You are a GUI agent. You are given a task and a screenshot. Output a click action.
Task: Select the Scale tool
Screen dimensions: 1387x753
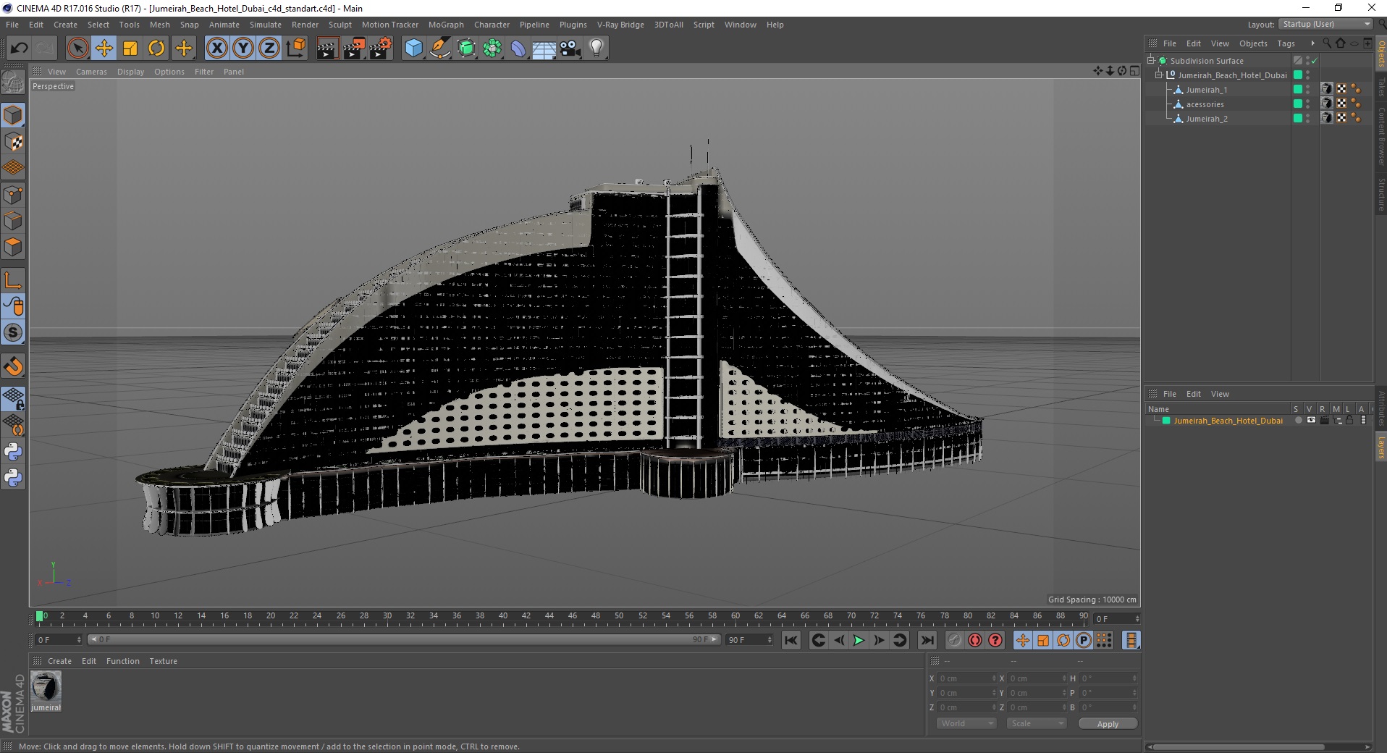pyautogui.click(x=130, y=49)
